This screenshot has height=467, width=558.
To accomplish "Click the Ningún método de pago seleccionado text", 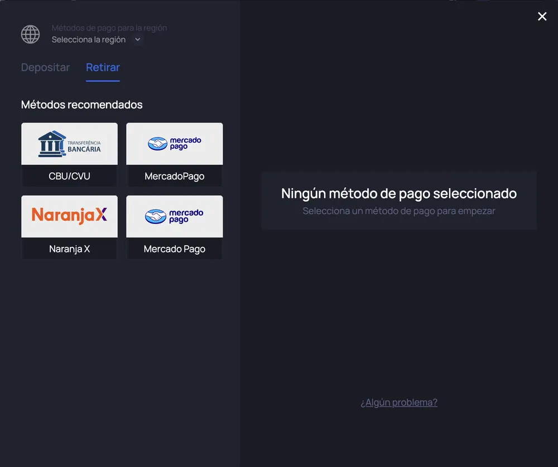I will click(x=399, y=193).
